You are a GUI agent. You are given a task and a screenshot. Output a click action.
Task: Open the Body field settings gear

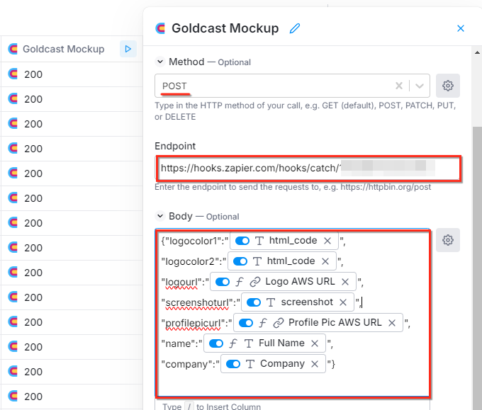point(447,240)
